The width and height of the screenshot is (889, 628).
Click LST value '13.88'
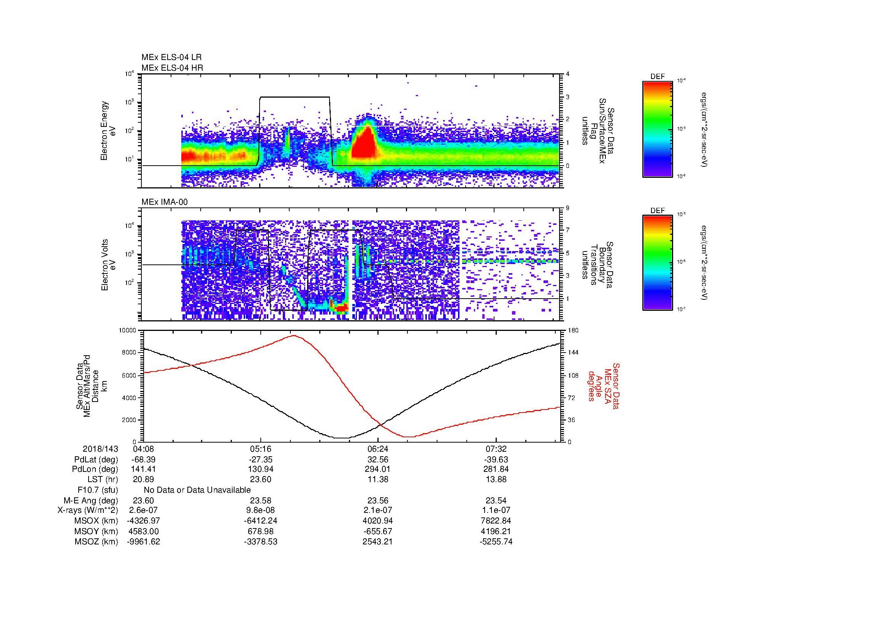point(496,479)
